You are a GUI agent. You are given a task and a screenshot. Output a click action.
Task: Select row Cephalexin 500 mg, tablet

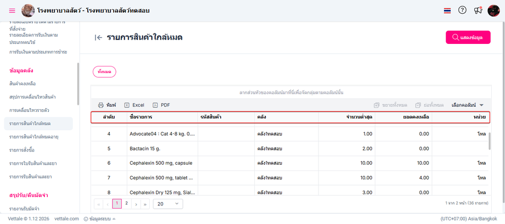pos(290,177)
